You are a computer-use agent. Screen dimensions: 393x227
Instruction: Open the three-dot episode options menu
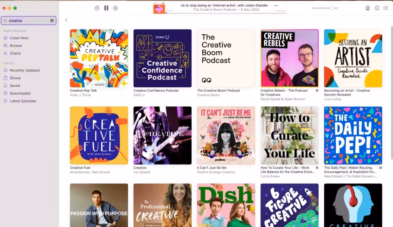click(x=276, y=6)
